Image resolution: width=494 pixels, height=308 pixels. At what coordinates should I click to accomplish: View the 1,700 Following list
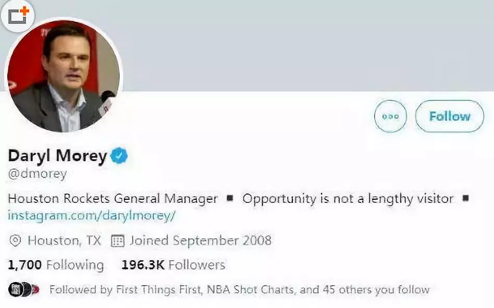pyautogui.click(x=56, y=265)
